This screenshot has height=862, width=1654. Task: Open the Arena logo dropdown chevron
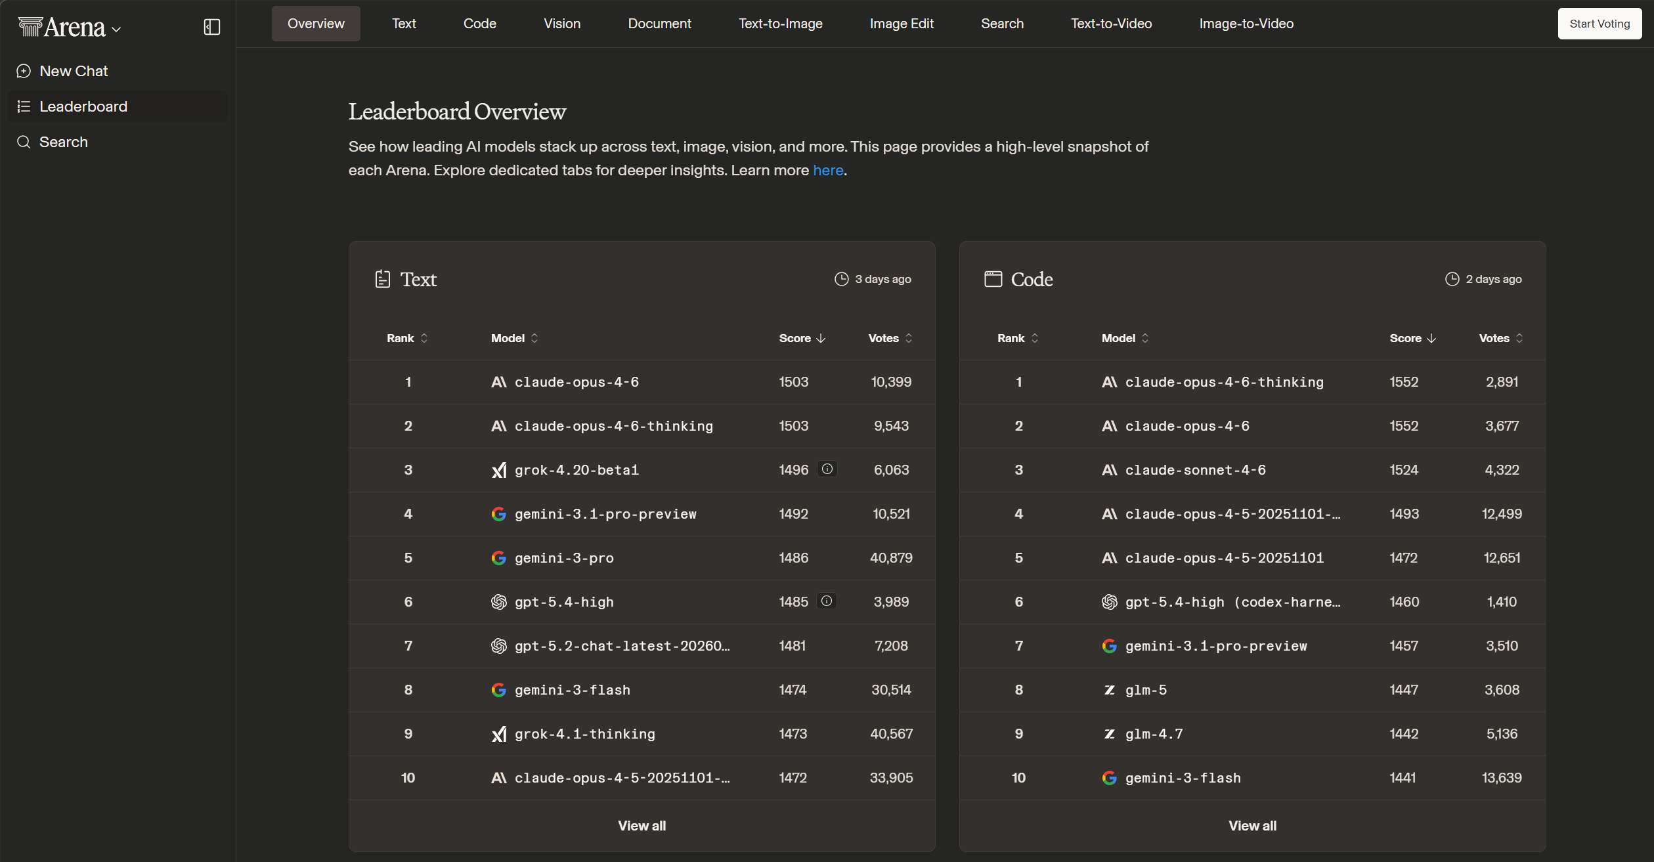[116, 30]
